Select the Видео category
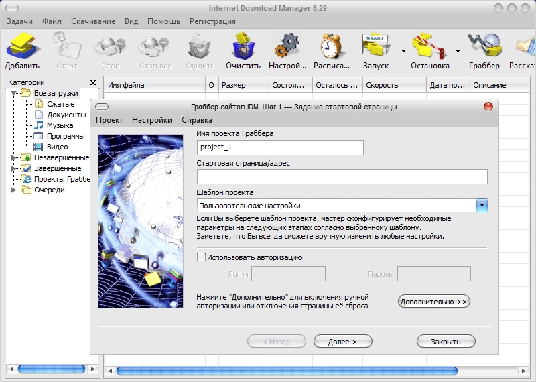 (58, 147)
